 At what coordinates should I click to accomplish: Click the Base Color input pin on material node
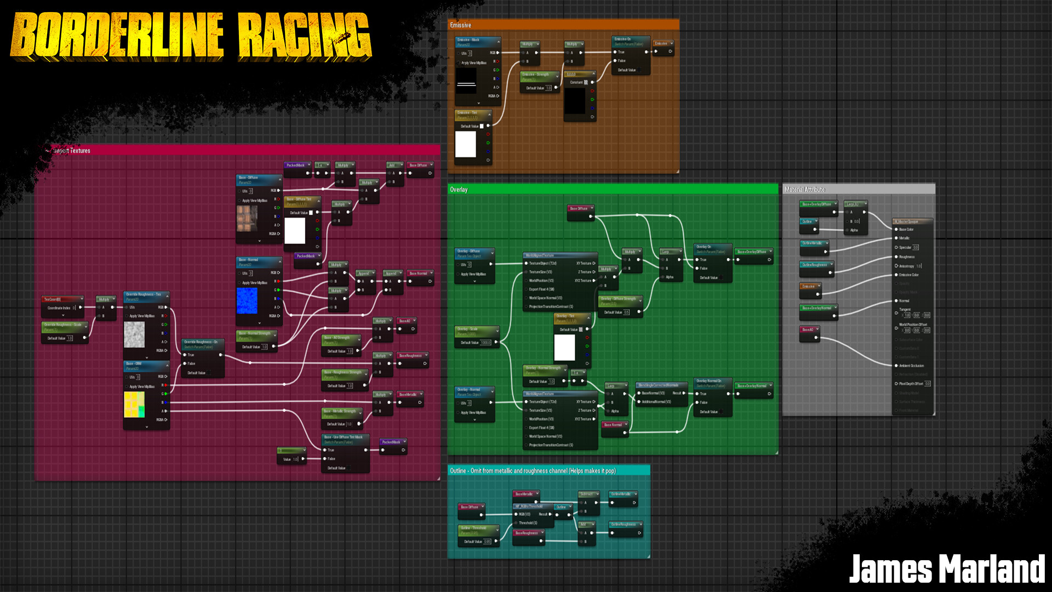896,229
